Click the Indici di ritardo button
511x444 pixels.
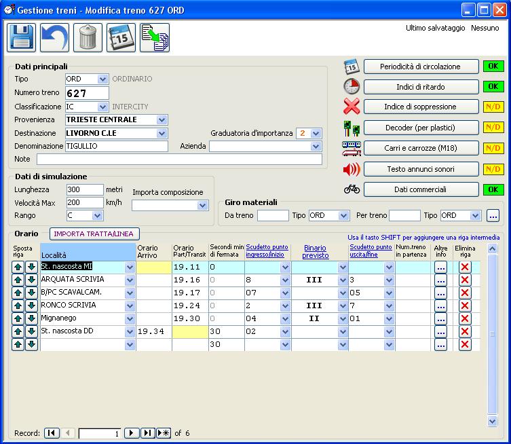click(x=419, y=87)
